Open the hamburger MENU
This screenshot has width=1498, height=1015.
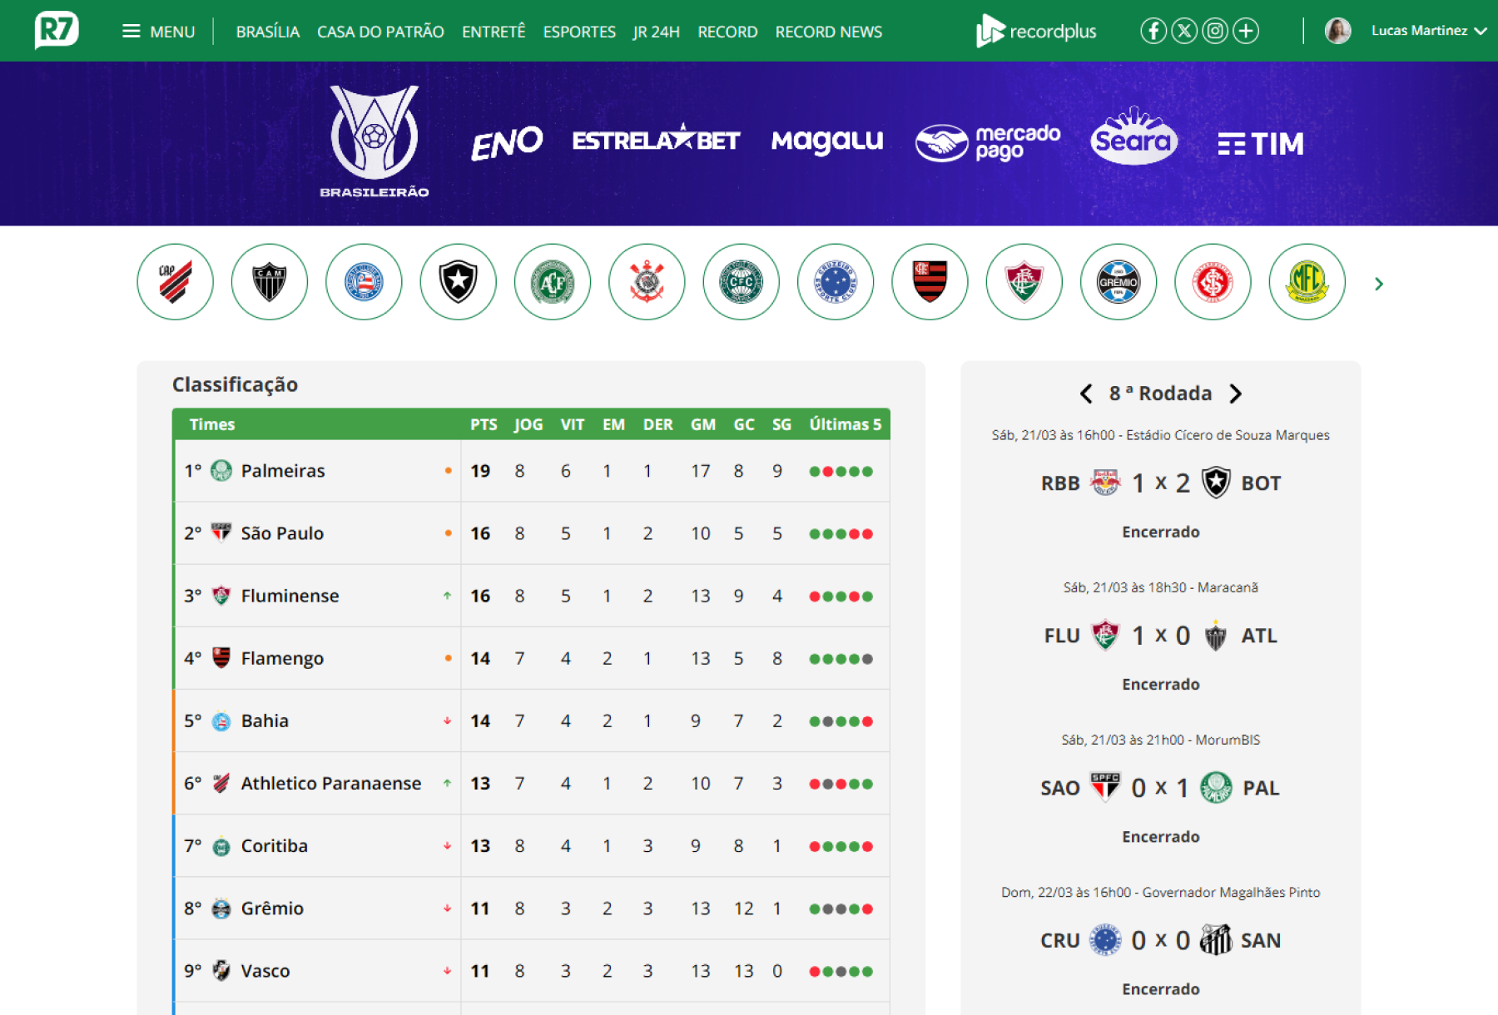158,32
